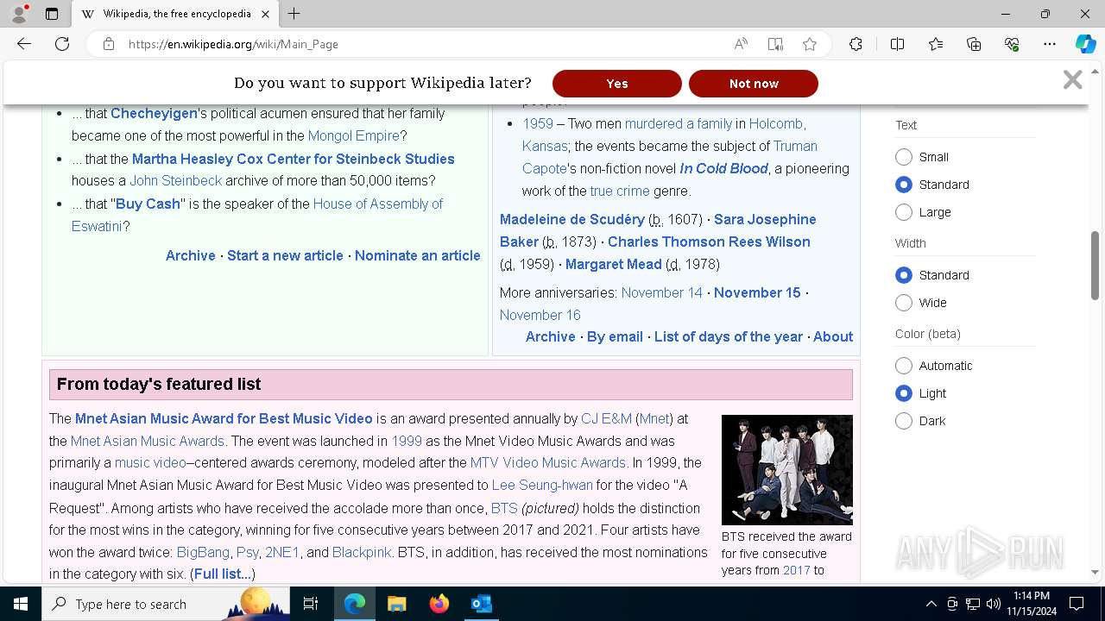Viewport: 1105px width, 621px height.
Task: Open a new browser tab
Action: point(294,14)
